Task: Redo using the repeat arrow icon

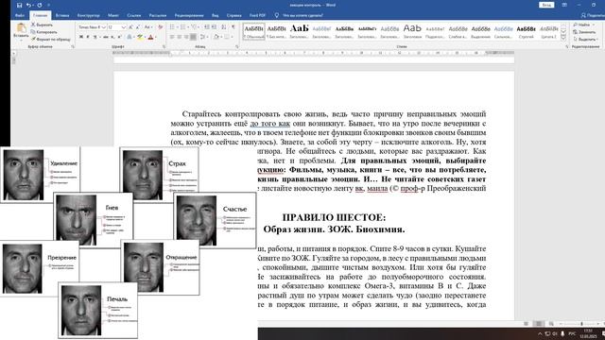Action: (40, 5)
